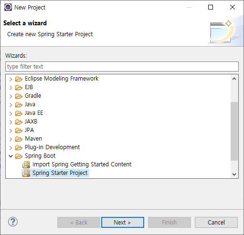Select the Java EE label
Image resolution: width=244 pixels, height=235 pixels.
pos(34,113)
